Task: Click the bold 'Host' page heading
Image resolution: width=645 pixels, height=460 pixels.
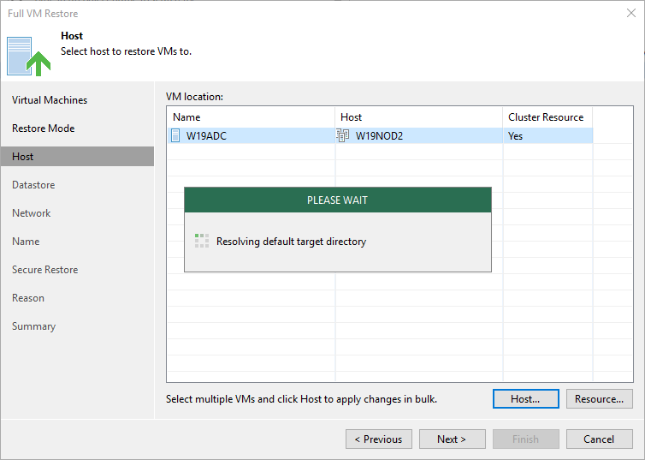Action: click(x=72, y=36)
